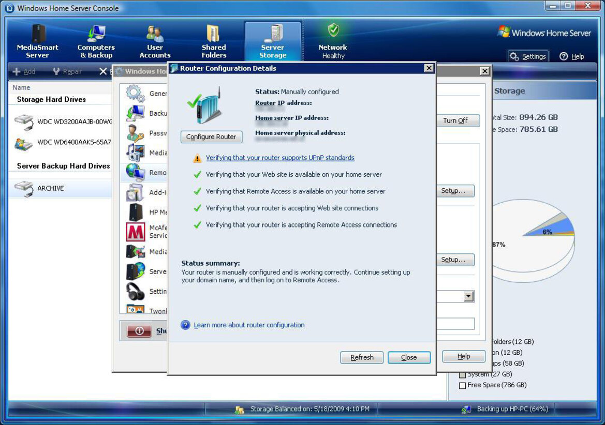Click the text field in Settings window
The height and width of the screenshot is (425, 605).
coord(455,324)
